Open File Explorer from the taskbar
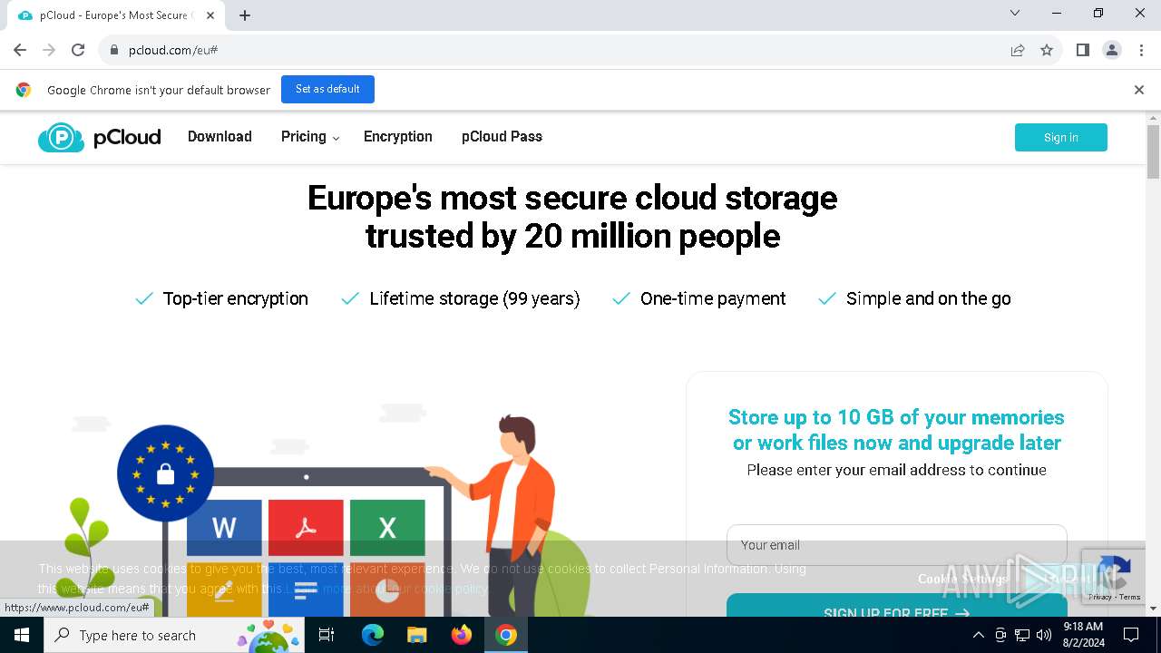The width and height of the screenshot is (1161, 653). 417,635
